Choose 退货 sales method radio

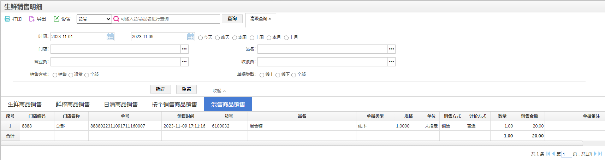[x=71, y=75]
